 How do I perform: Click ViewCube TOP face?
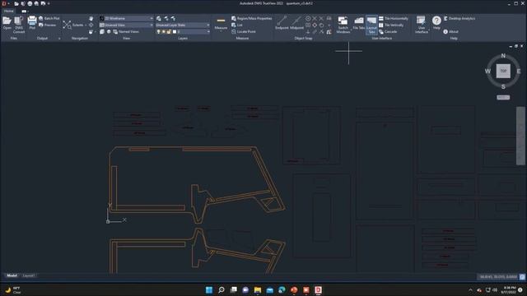(503, 71)
